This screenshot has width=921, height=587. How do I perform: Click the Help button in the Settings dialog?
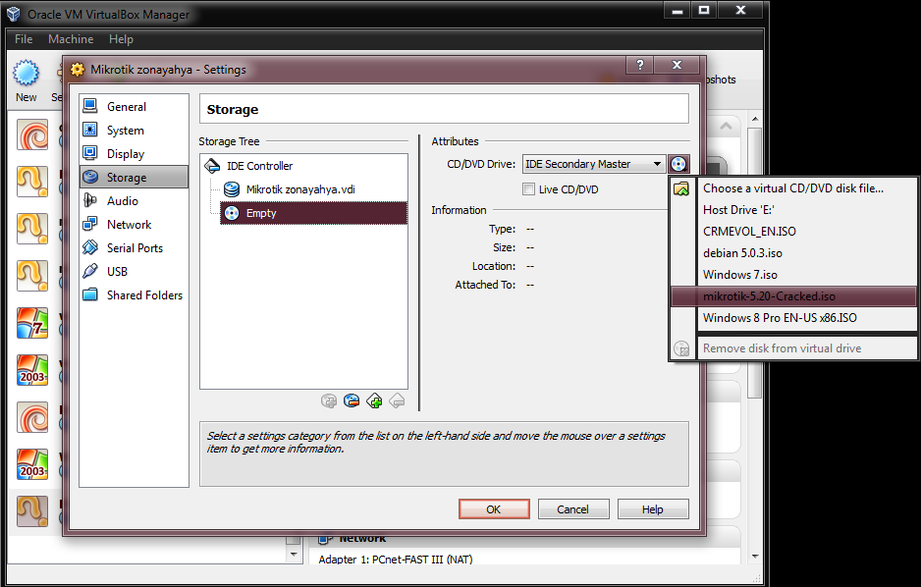653,508
